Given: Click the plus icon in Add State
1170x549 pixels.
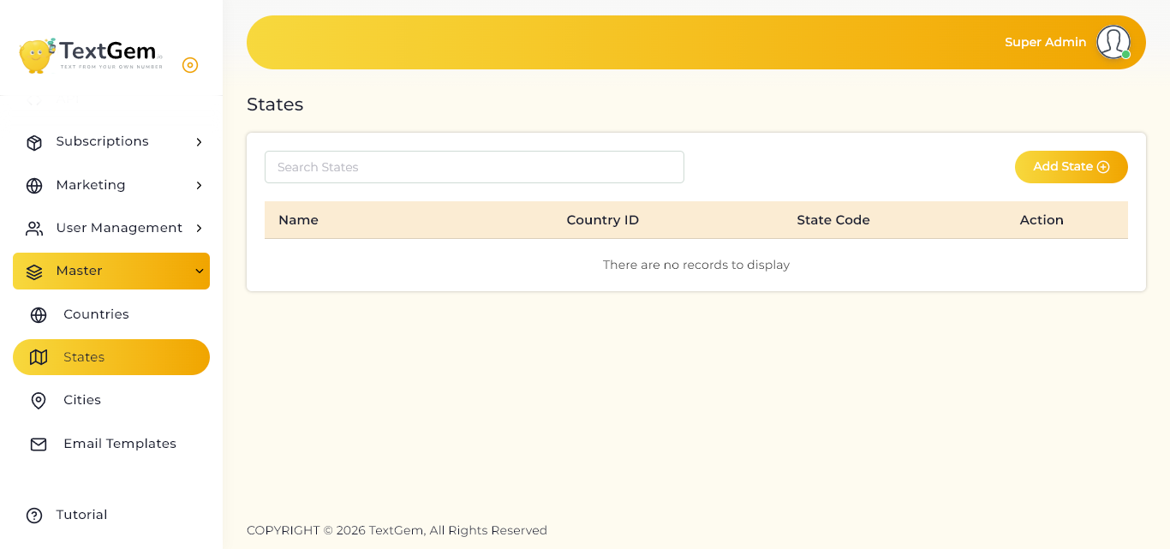Looking at the screenshot, I should [1103, 167].
